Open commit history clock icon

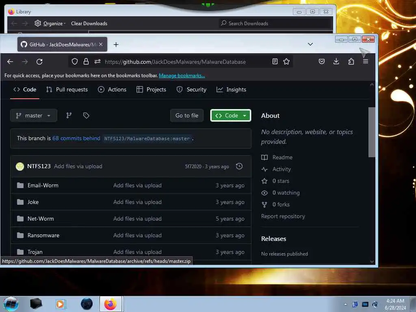coord(239,166)
